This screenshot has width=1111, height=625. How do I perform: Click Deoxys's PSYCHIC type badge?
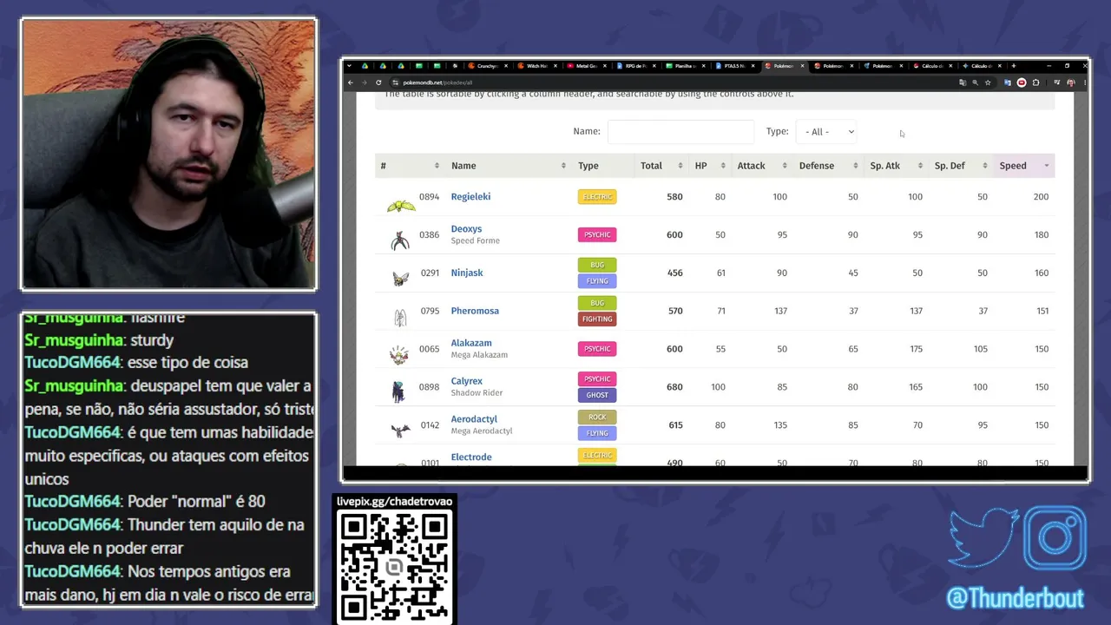597,234
